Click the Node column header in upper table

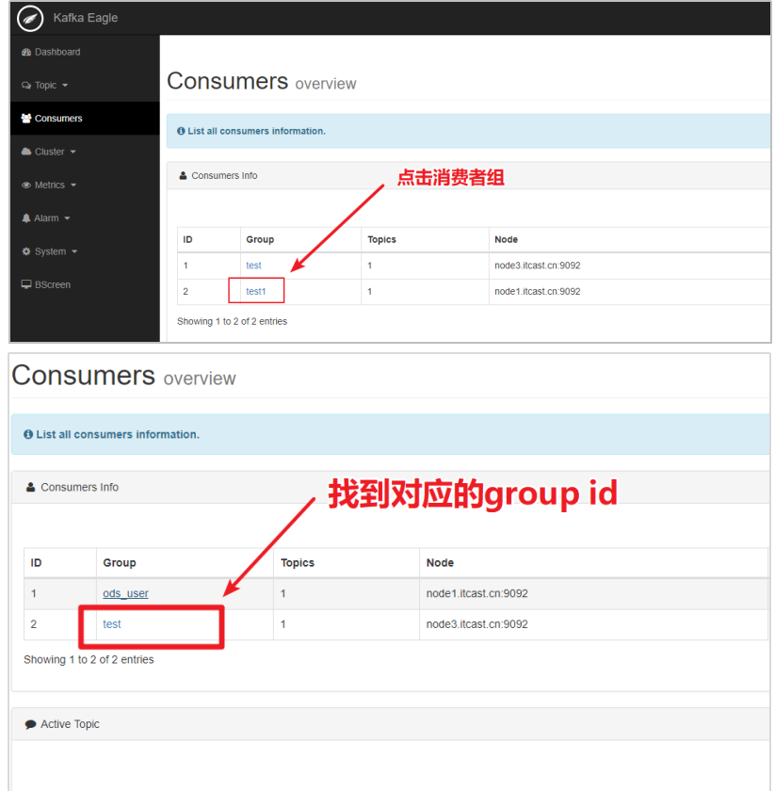(x=506, y=239)
